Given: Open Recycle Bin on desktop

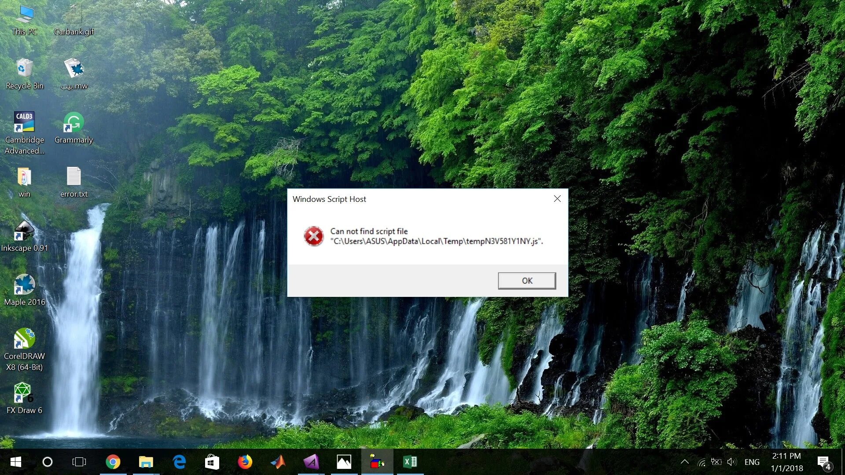Looking at the screenshot, I should click(23, 69).
